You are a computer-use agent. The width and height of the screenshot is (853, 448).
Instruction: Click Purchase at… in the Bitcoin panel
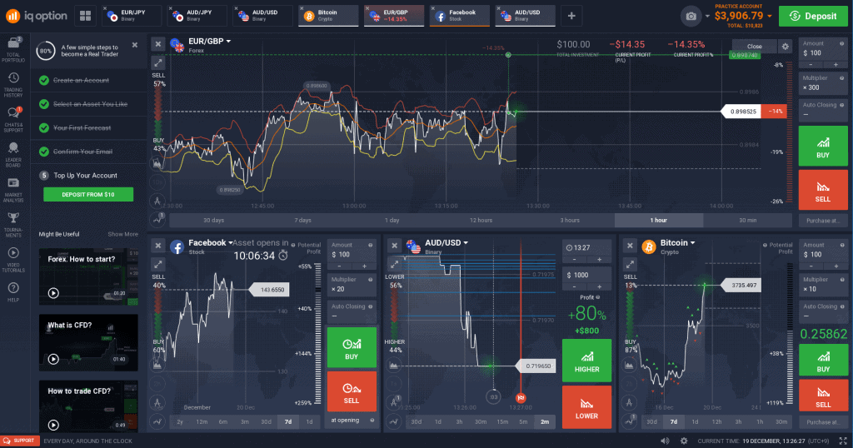[823, 422]
